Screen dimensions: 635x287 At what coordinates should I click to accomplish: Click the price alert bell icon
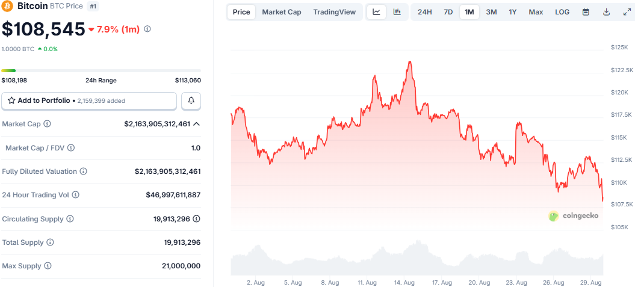point(191,101)
